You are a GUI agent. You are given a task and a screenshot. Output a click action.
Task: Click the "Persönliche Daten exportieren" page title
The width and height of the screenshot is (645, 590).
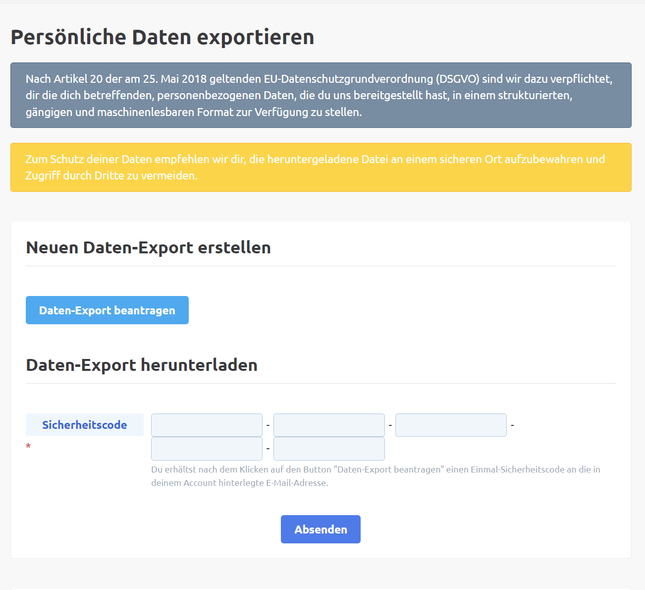point(162,37)
